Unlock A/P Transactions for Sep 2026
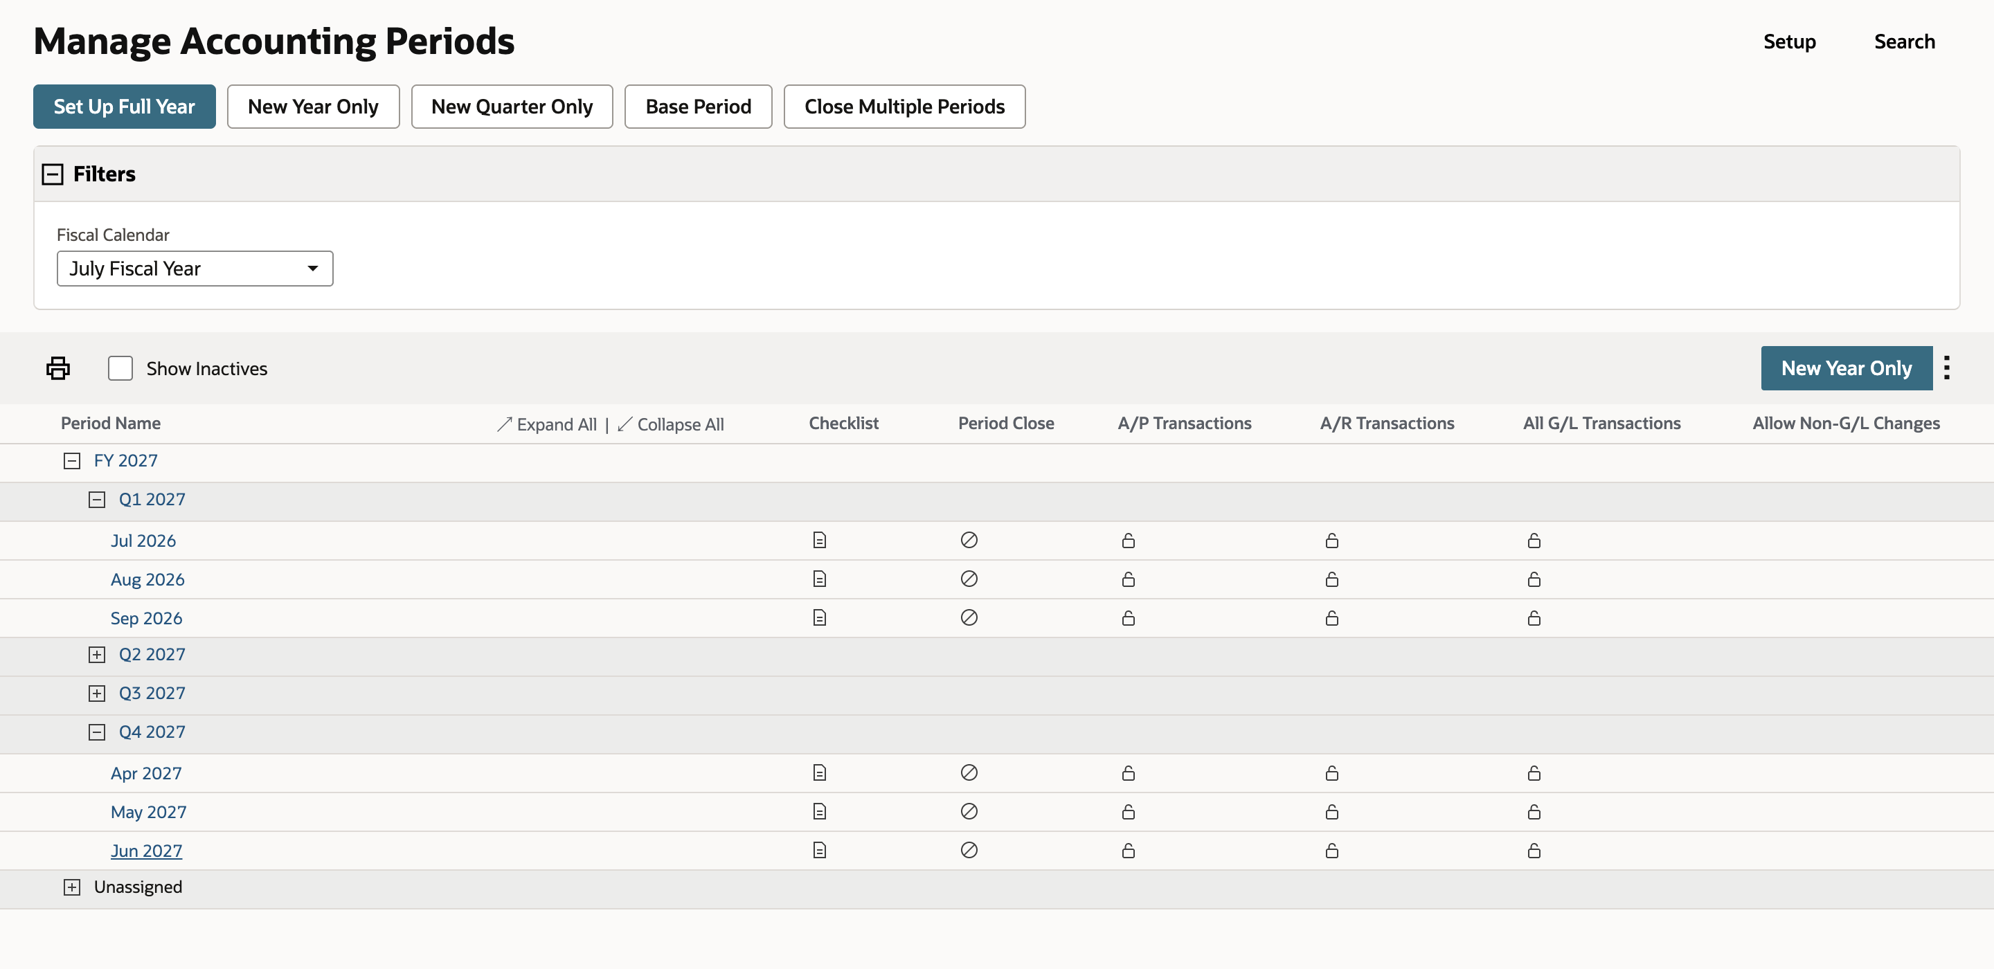Viewport: 1994px width, 969px height. 1129,617
